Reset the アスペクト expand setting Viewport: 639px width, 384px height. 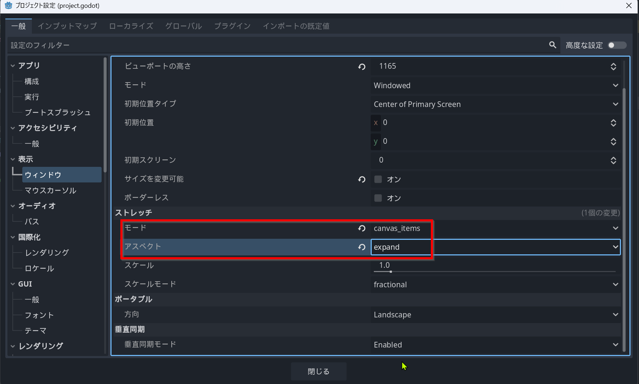click(x=361, y=247)
